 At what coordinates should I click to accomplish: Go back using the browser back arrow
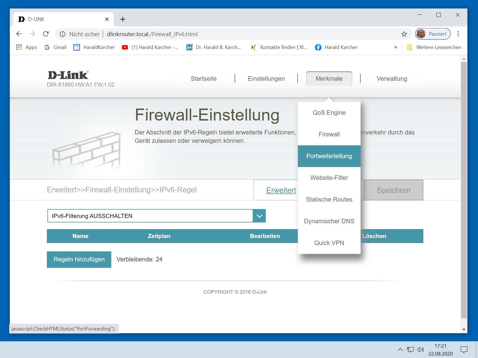(x=19, y=34)
